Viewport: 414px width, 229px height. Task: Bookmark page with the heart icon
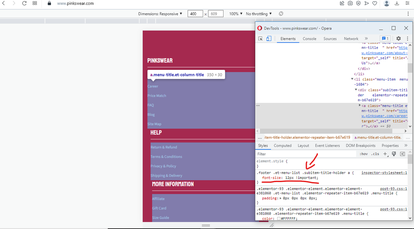coord(375,3)
